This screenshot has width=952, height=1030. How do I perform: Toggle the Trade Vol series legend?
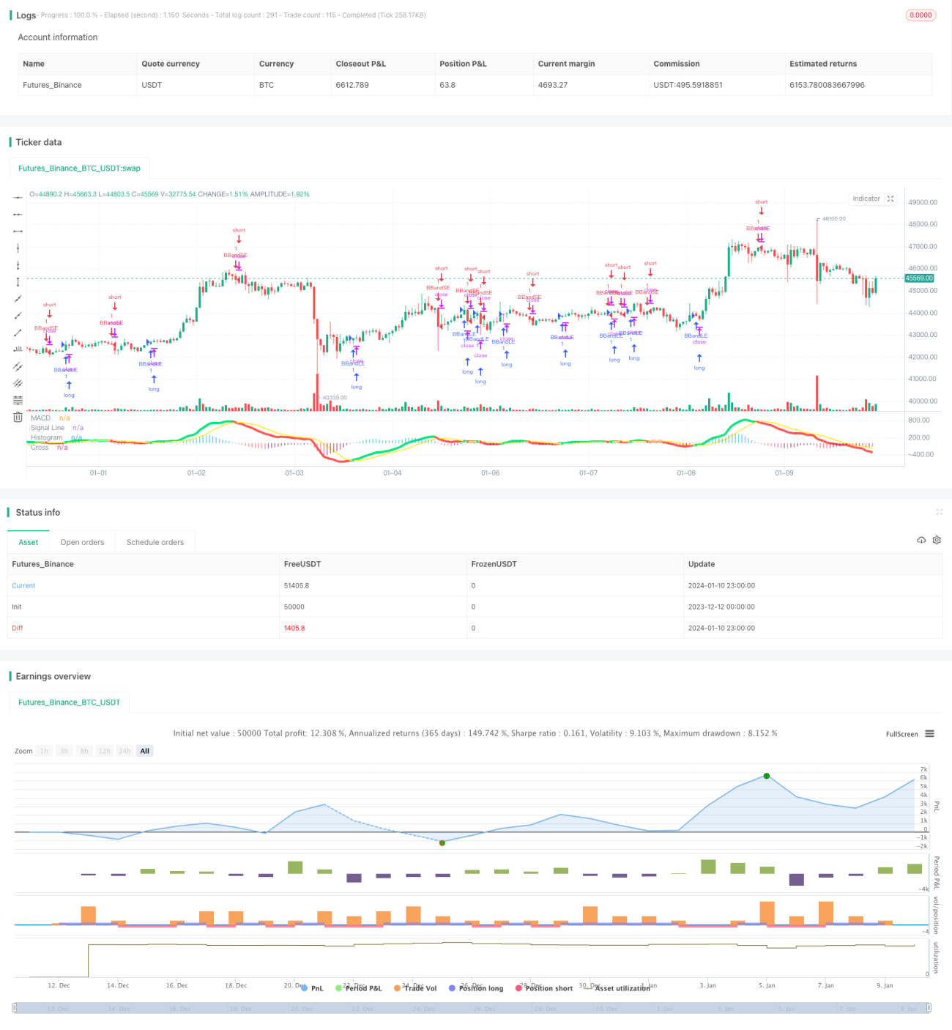pyautogui.click(x=414, y=988)
